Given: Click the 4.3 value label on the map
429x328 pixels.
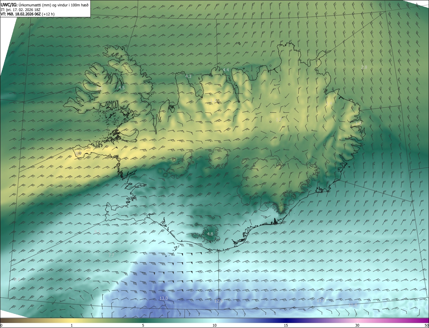Looking at the screenshot, I should tap(188, 76).
